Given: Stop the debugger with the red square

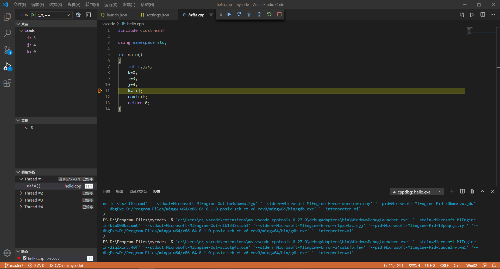Looking at the screenshot, I should (279, 15).
